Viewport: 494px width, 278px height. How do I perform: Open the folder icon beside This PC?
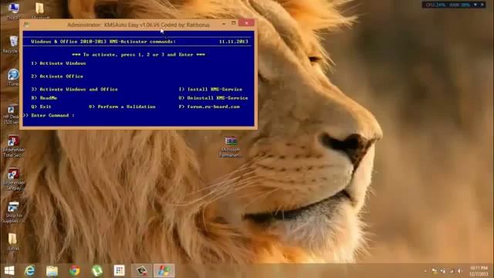tap(39, 9)
